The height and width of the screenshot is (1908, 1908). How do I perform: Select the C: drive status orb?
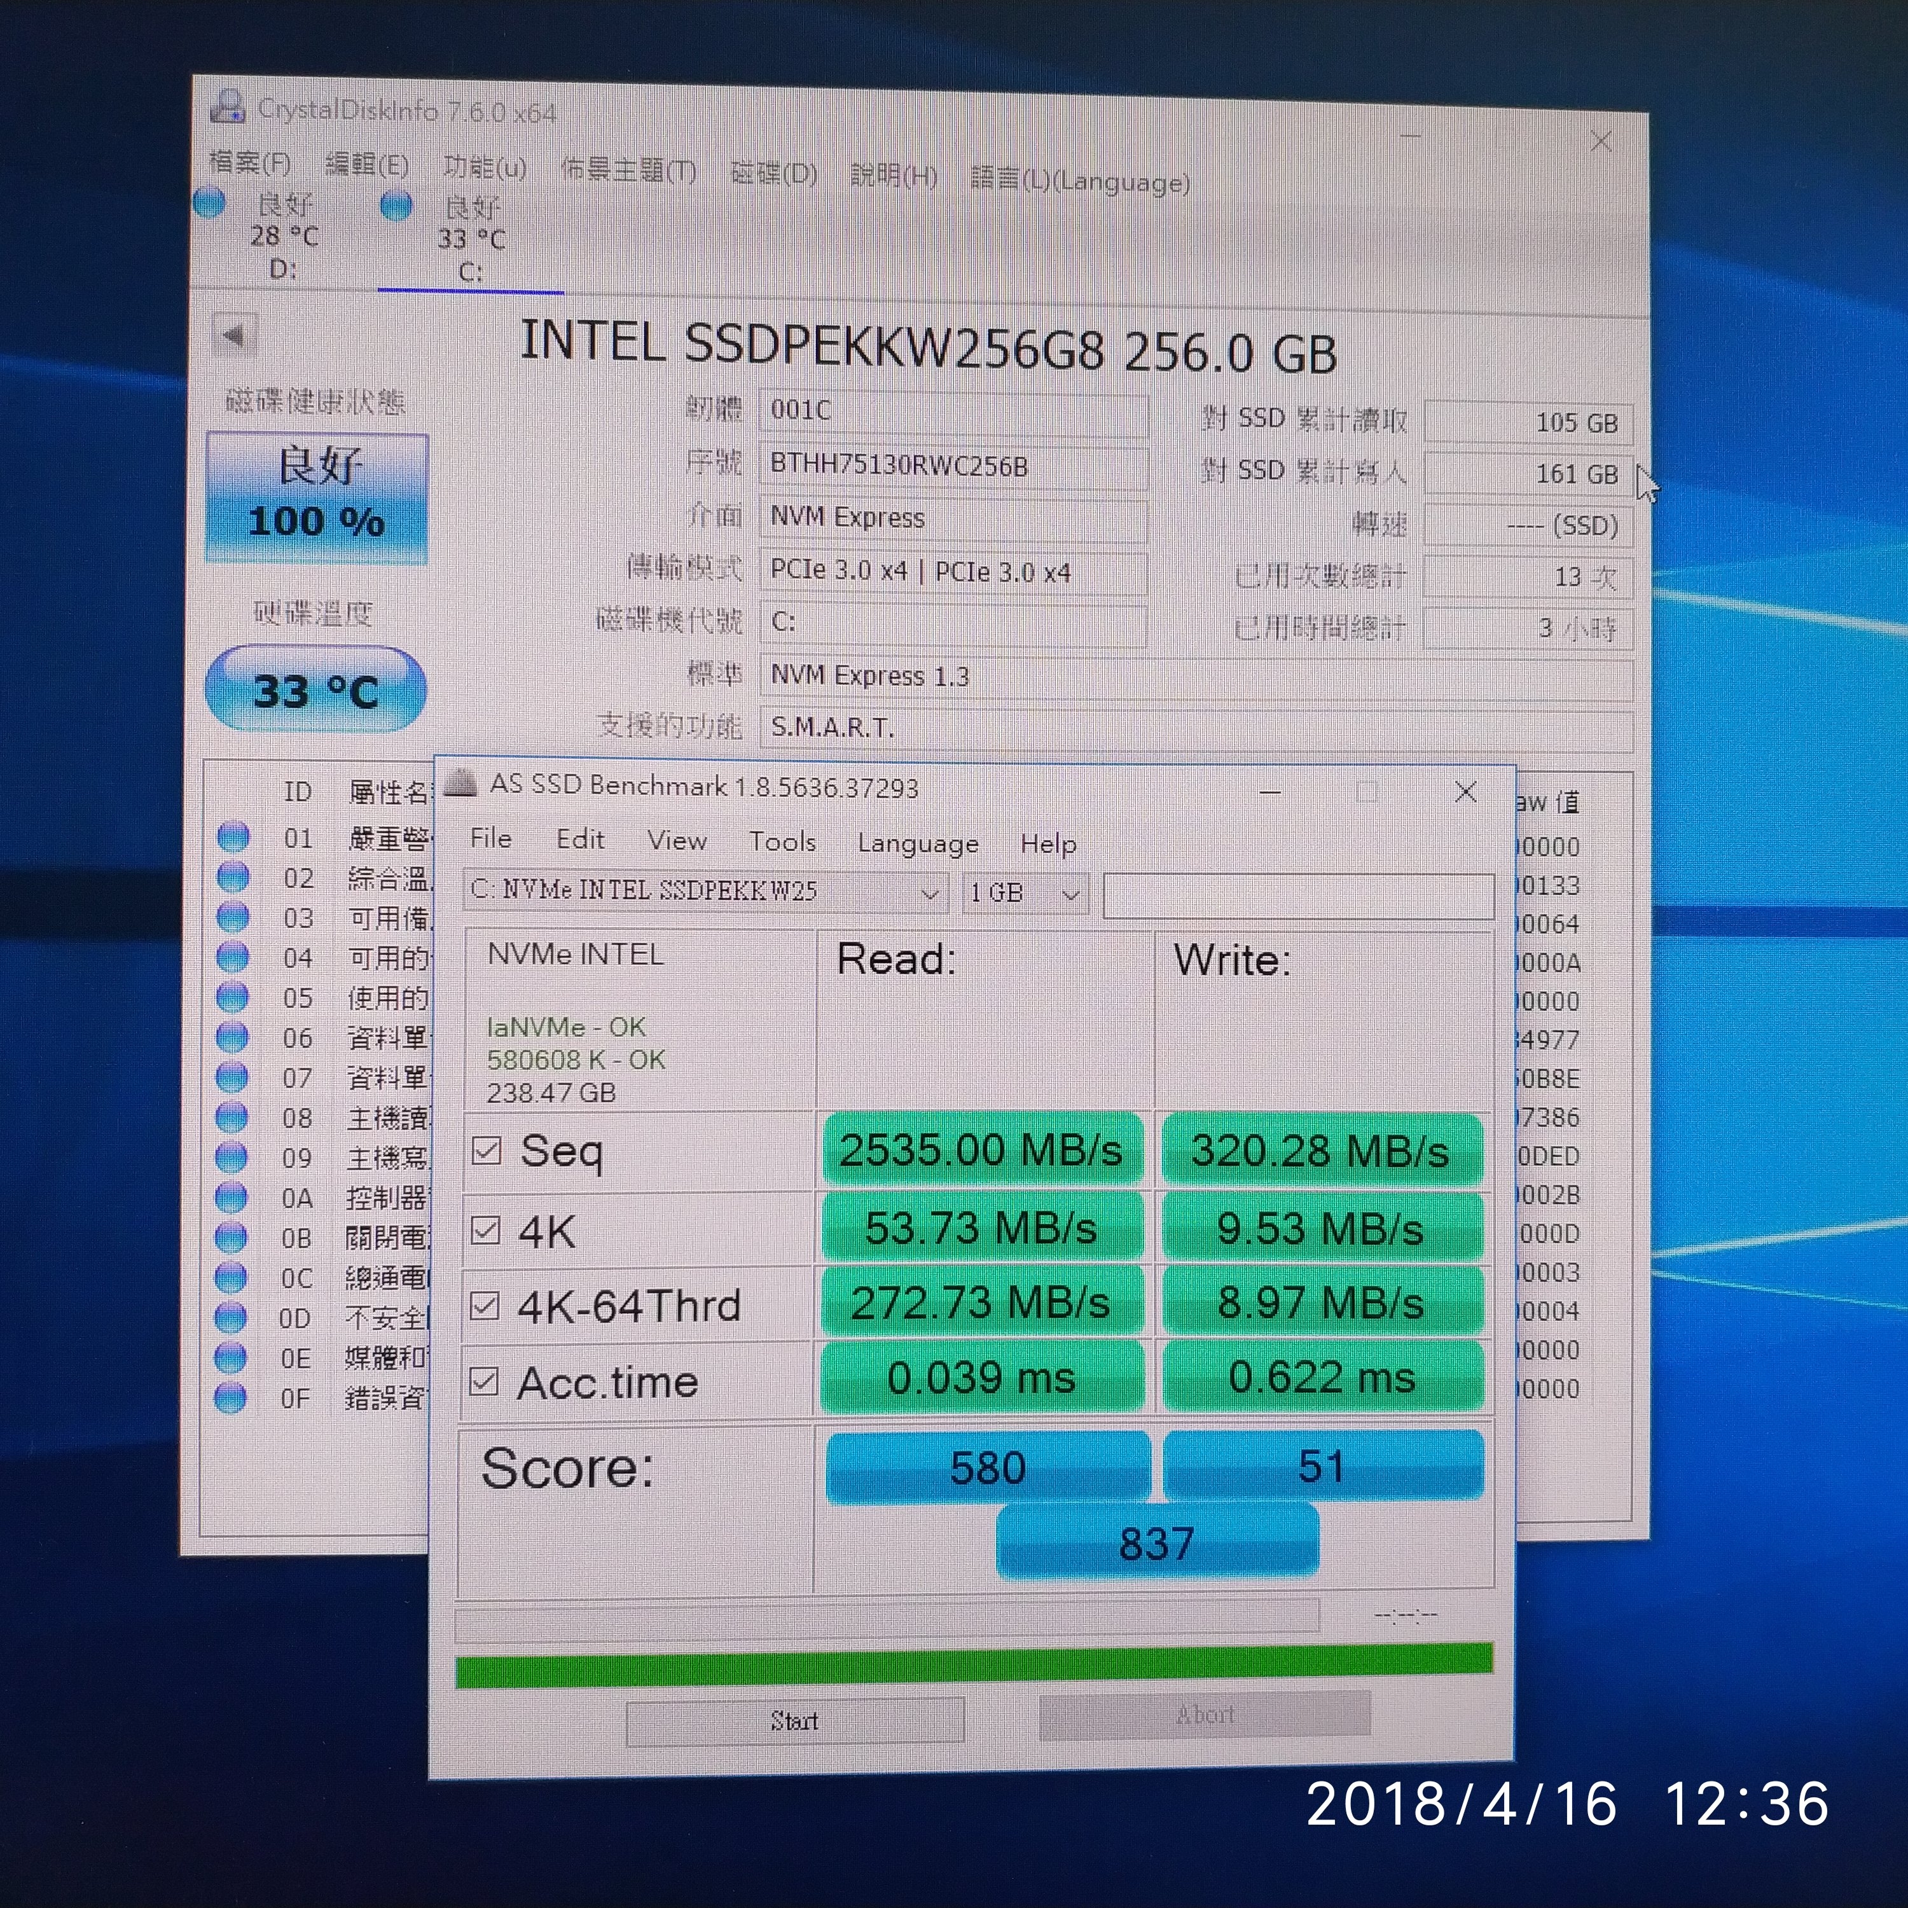pyautogui.click(x=396, y=205)
